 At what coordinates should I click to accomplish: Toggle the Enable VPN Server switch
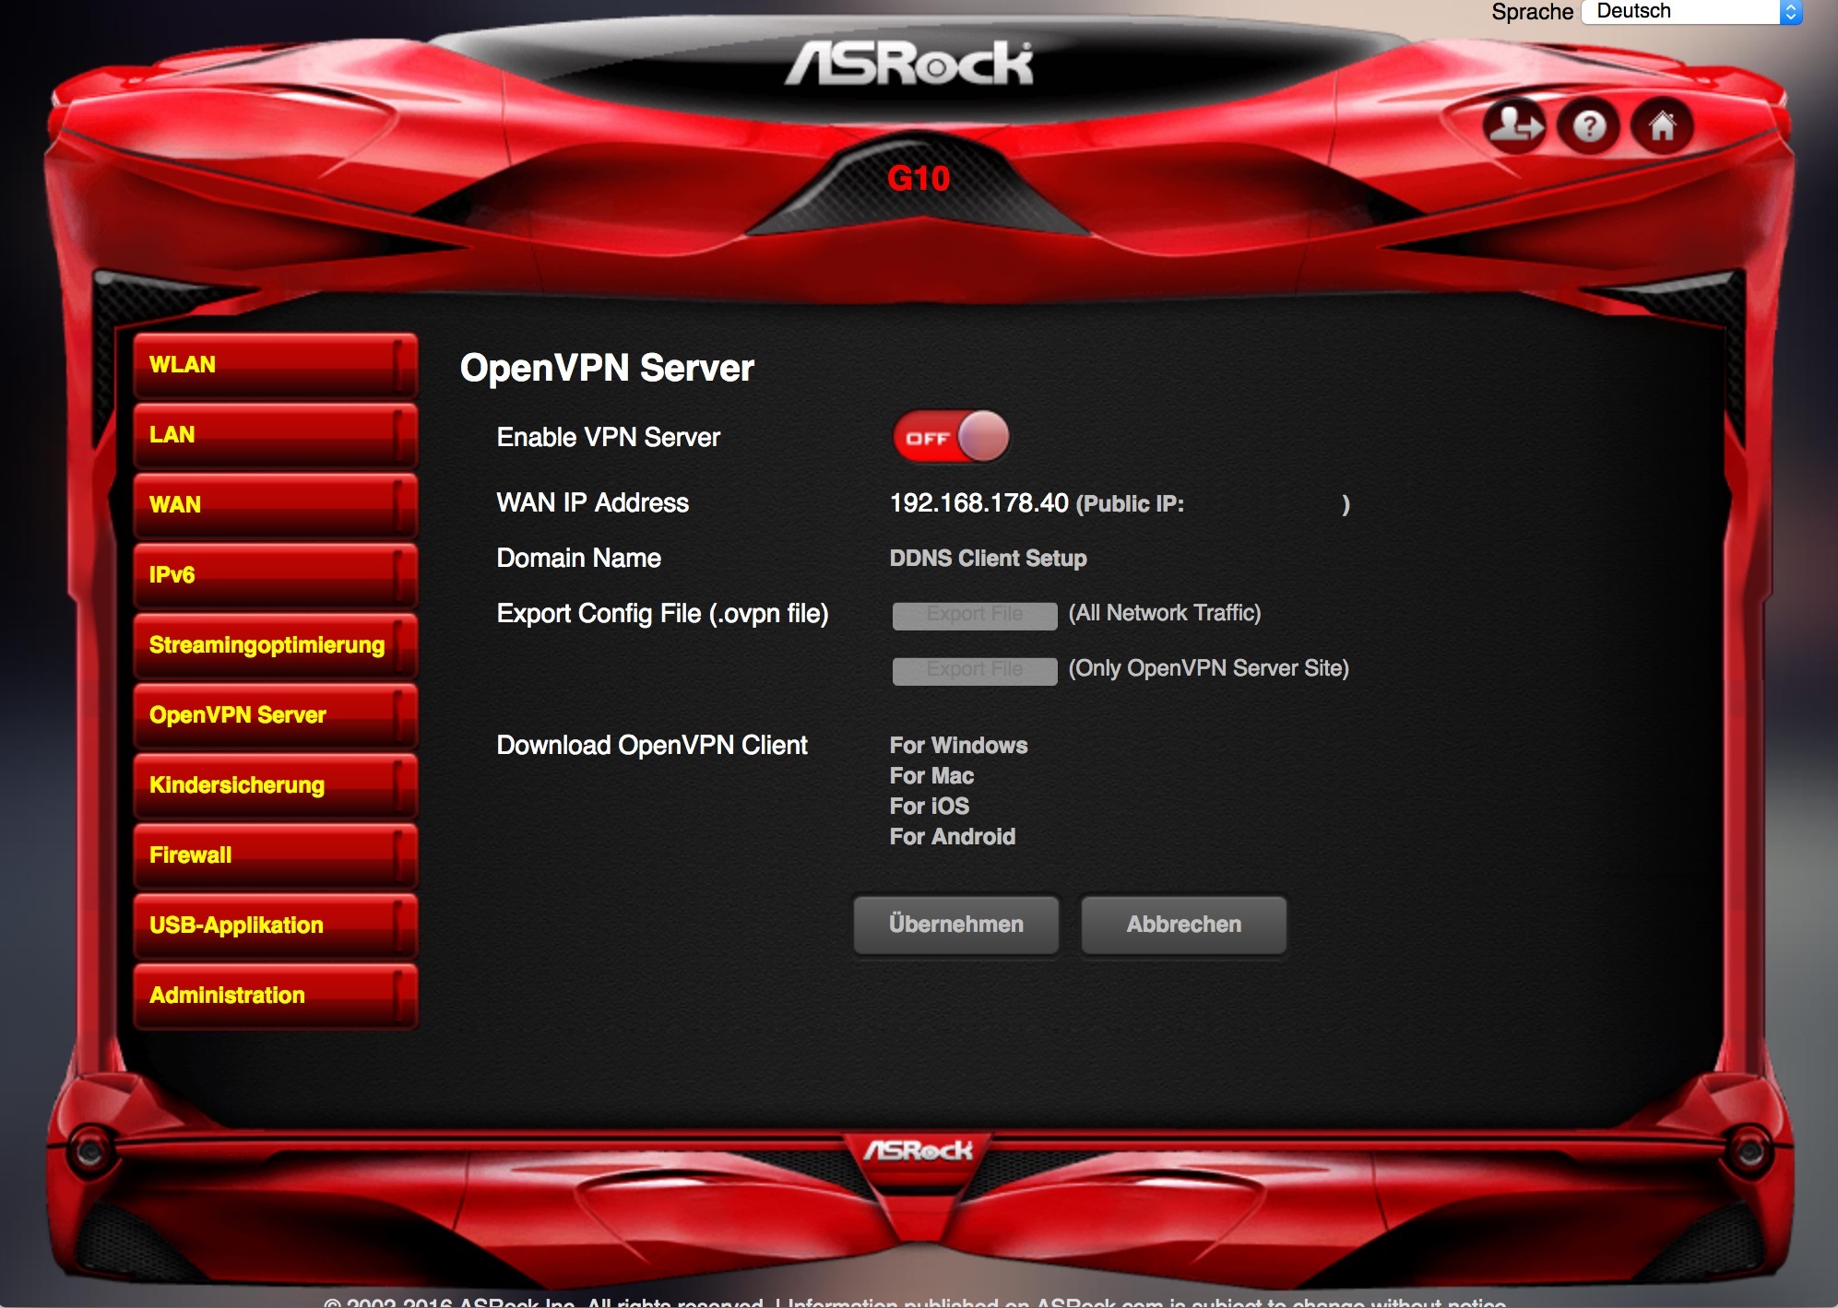tap(951, 437)
